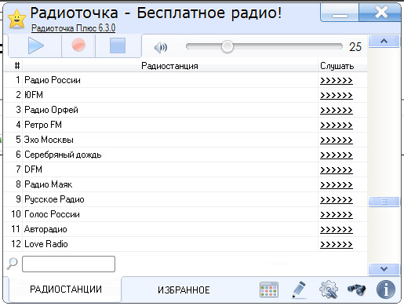Listen to ЮFM via its arrows link

point(337,95)
